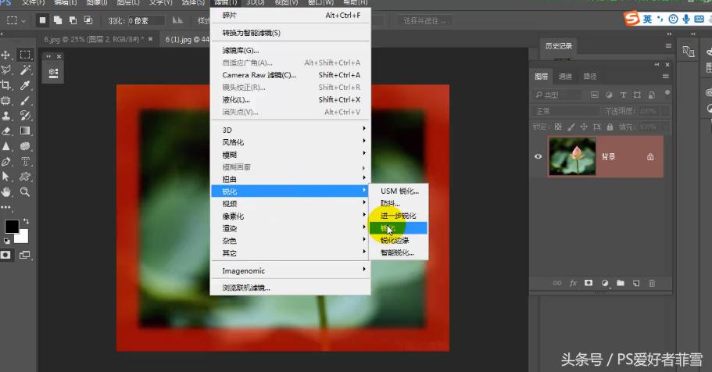The height and width of the screenshot is (372, 712).
Task: Toggle lock position icon
Action: 584,127
